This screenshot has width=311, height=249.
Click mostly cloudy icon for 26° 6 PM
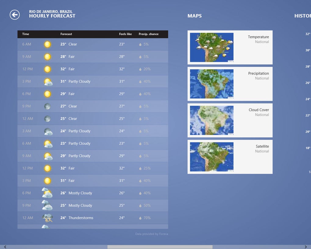(47, 193)
